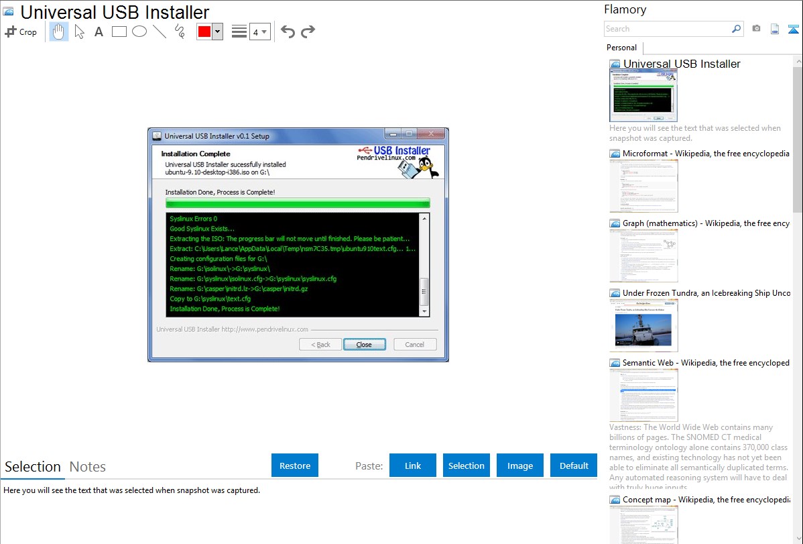This screenshot has width=803, height=544.
Task: Click the Back button in installer
Action: point(320,345)
